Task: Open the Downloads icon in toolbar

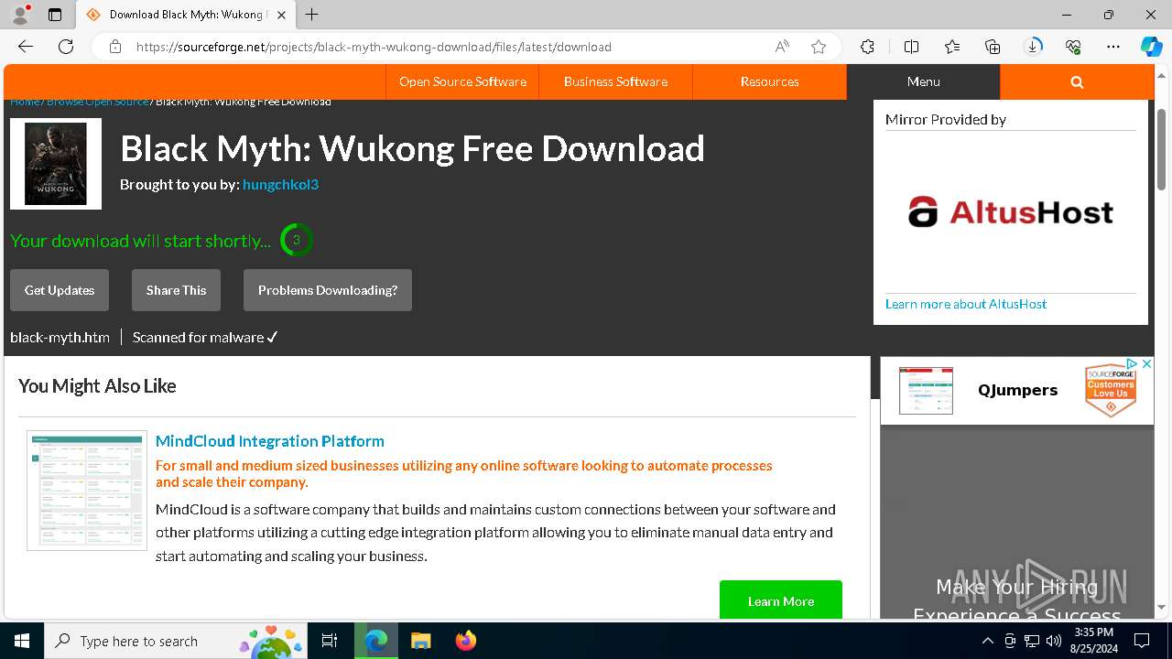Action: pyautogui.click(x=1033, y=47)
